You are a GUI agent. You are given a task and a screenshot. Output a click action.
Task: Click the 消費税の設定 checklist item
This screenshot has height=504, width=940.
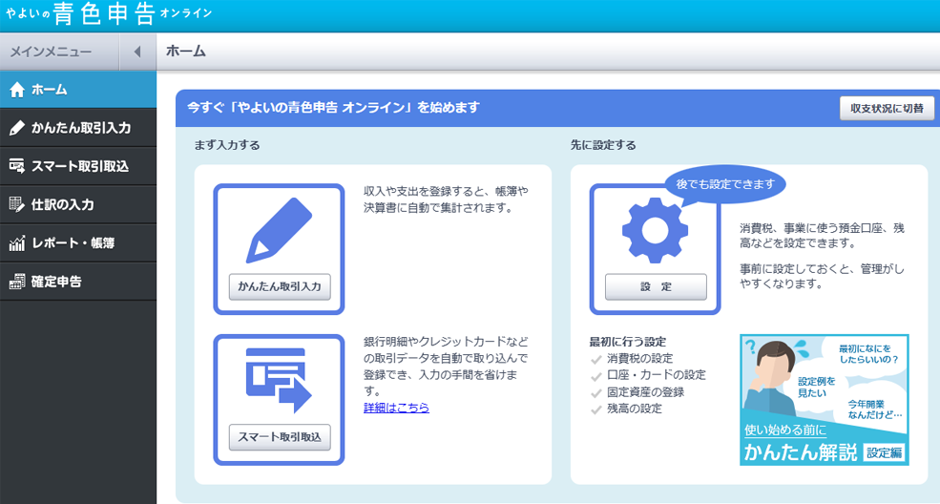click(x=639, y=358)
